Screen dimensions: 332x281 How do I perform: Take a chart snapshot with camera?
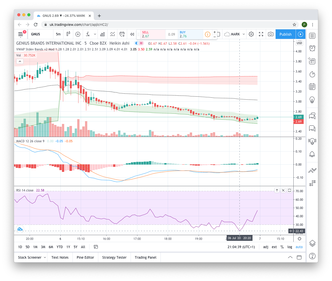(x=271, y=34)
